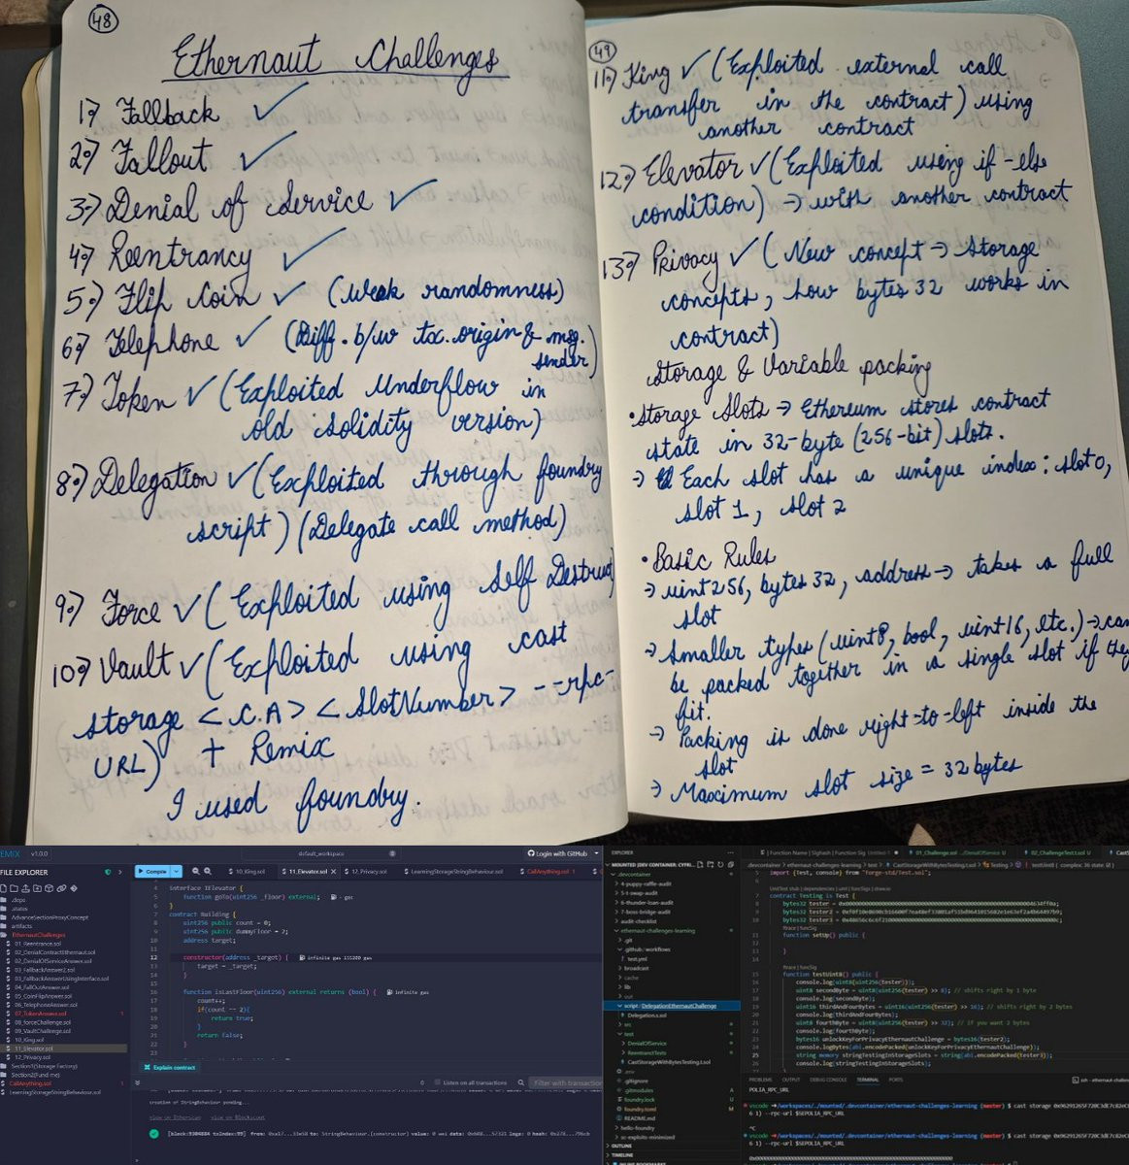The image size is (1129, 1165).
Task: Expand the OUTLINE section in VS Code
Action: point(621,1146)
